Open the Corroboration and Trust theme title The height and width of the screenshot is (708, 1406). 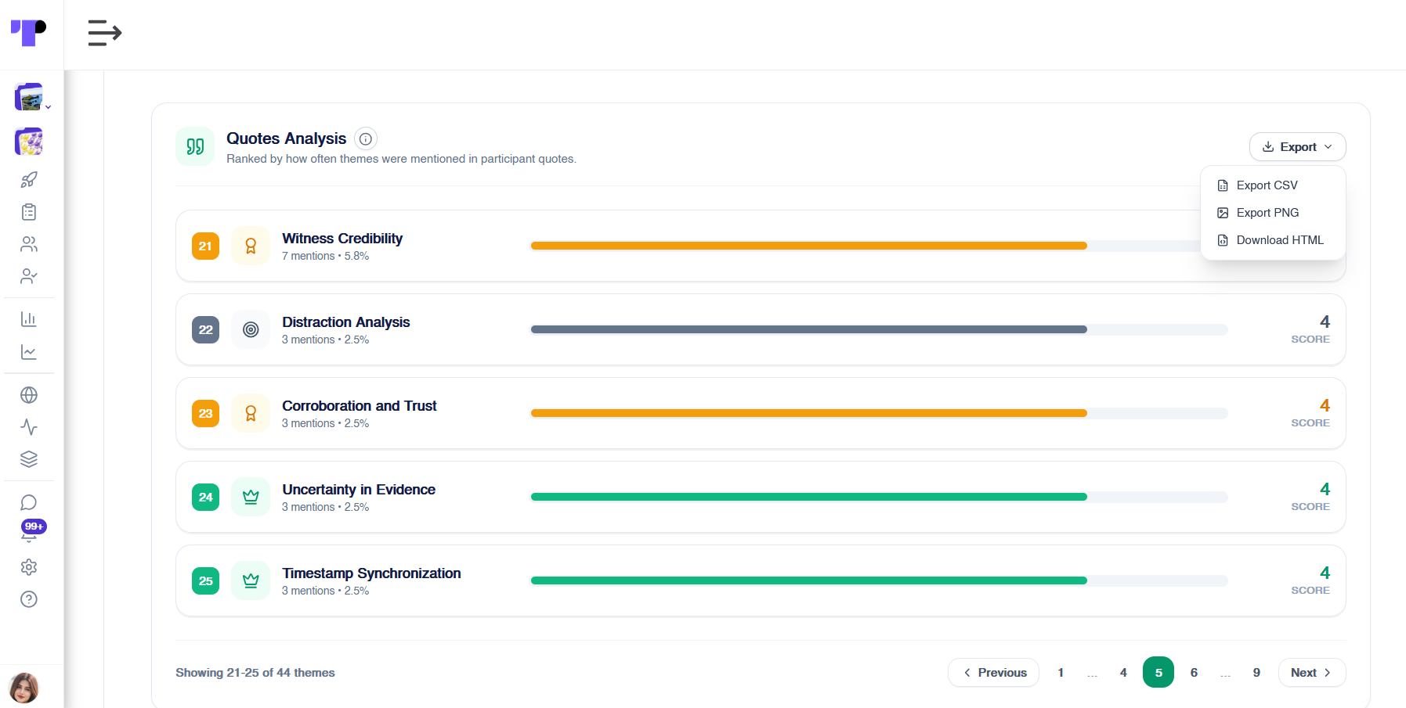(360, 406)
